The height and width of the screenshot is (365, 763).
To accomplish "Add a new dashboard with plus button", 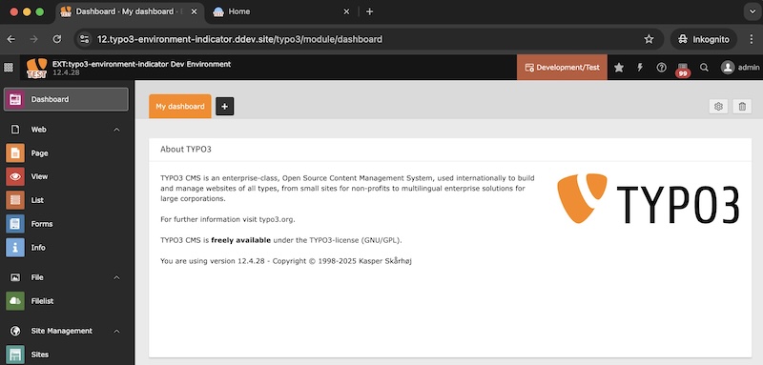I will pyautogui.click(x=224, y=107).
